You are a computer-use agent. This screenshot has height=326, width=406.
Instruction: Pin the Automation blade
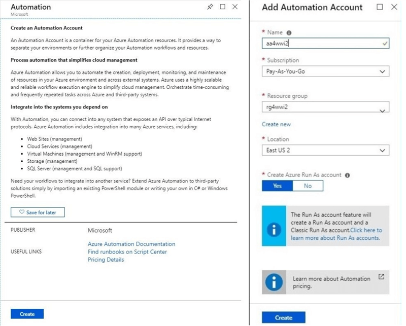(x=210, y=7)
